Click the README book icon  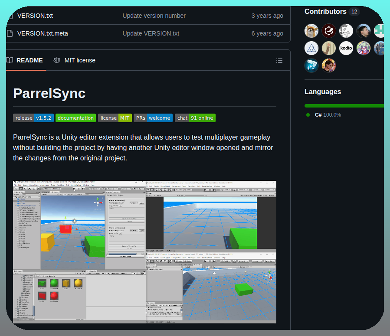(10, 60)
